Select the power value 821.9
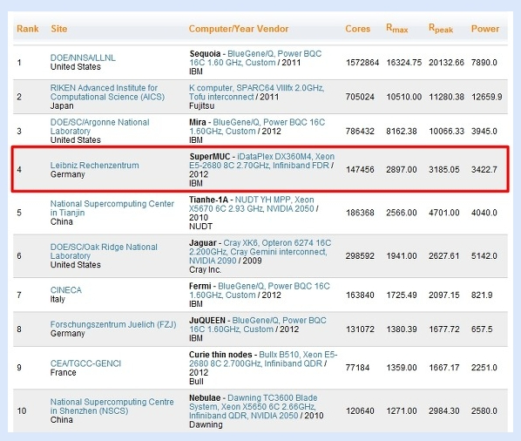This screenshot has width=521, height=441. [482, 295]
